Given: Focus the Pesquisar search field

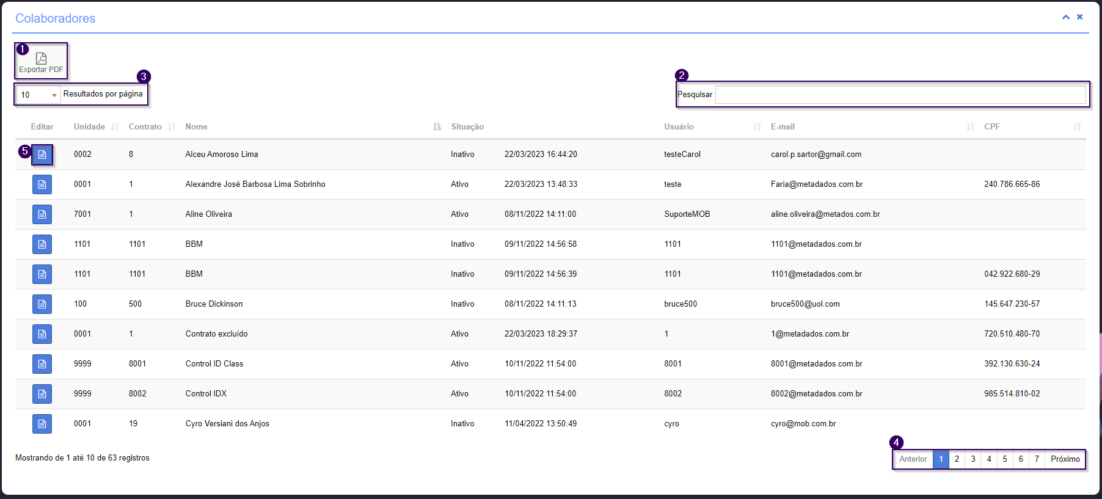Looking at the screenshot, I should click(x=900, y=95).
